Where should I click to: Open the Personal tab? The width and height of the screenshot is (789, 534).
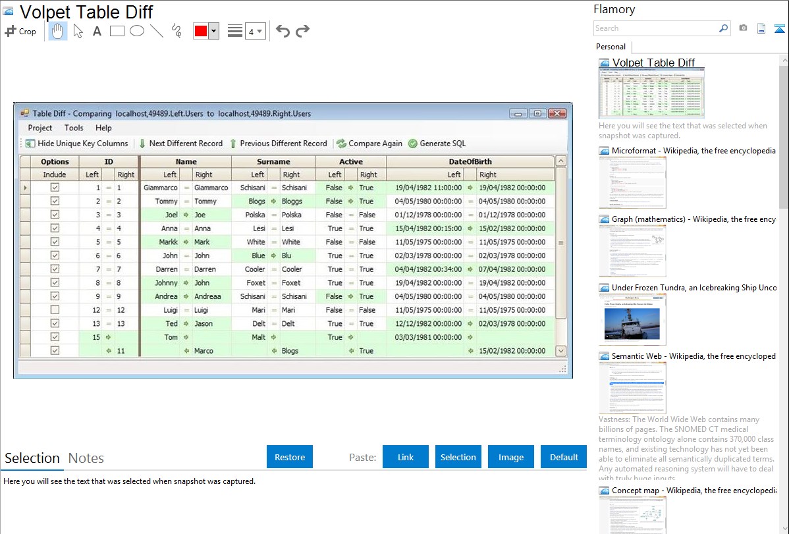611,47
